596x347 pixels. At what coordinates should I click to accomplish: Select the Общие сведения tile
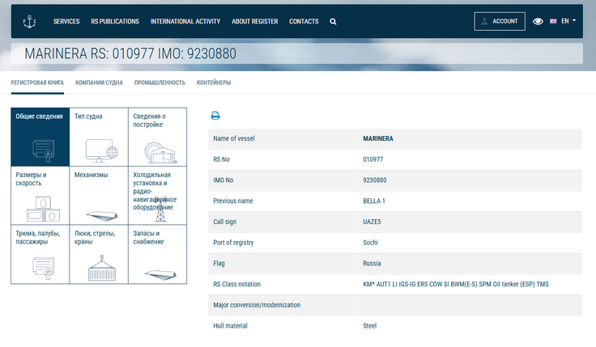[x=40, y=137]
